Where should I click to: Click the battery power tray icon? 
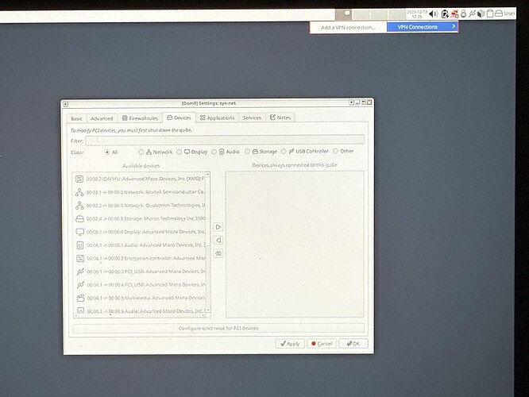(445, 13)
